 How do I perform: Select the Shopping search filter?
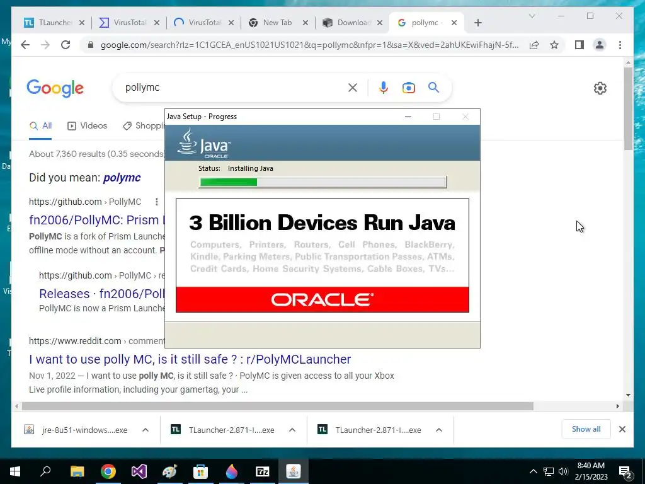coord(144,126)
